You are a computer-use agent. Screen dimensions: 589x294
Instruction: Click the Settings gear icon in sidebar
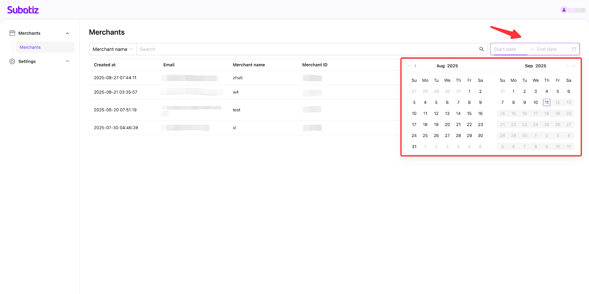[12, 62]
